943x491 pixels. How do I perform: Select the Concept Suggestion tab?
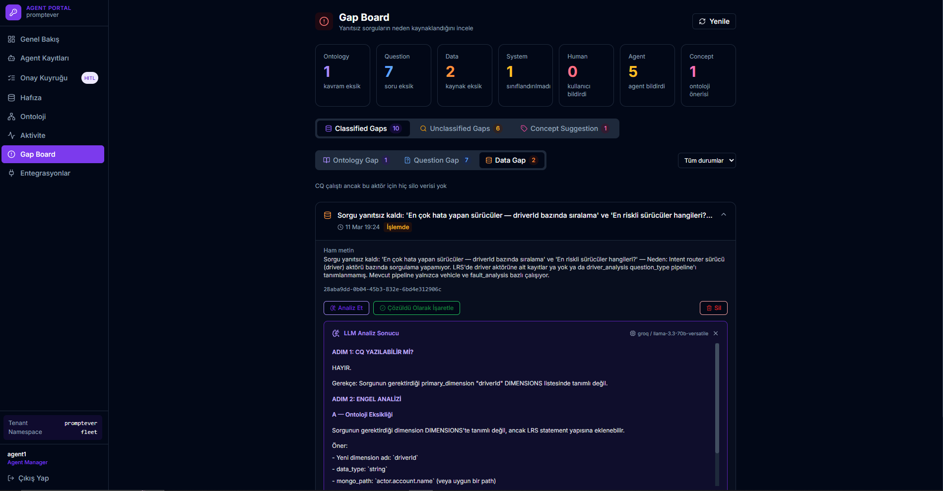[564, 128]
